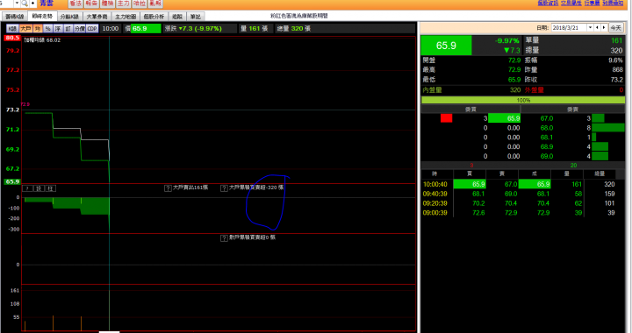This screenshot has width=632, height=333.
Task: Click the 報告 toolbar button
Action: (x=91, y=4)
